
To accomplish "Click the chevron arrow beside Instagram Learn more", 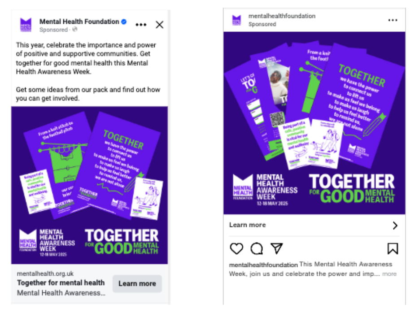I will [395, 226].
